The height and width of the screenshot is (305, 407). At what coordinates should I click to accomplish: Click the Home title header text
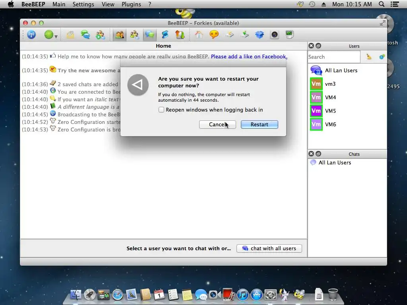point(163,46)
